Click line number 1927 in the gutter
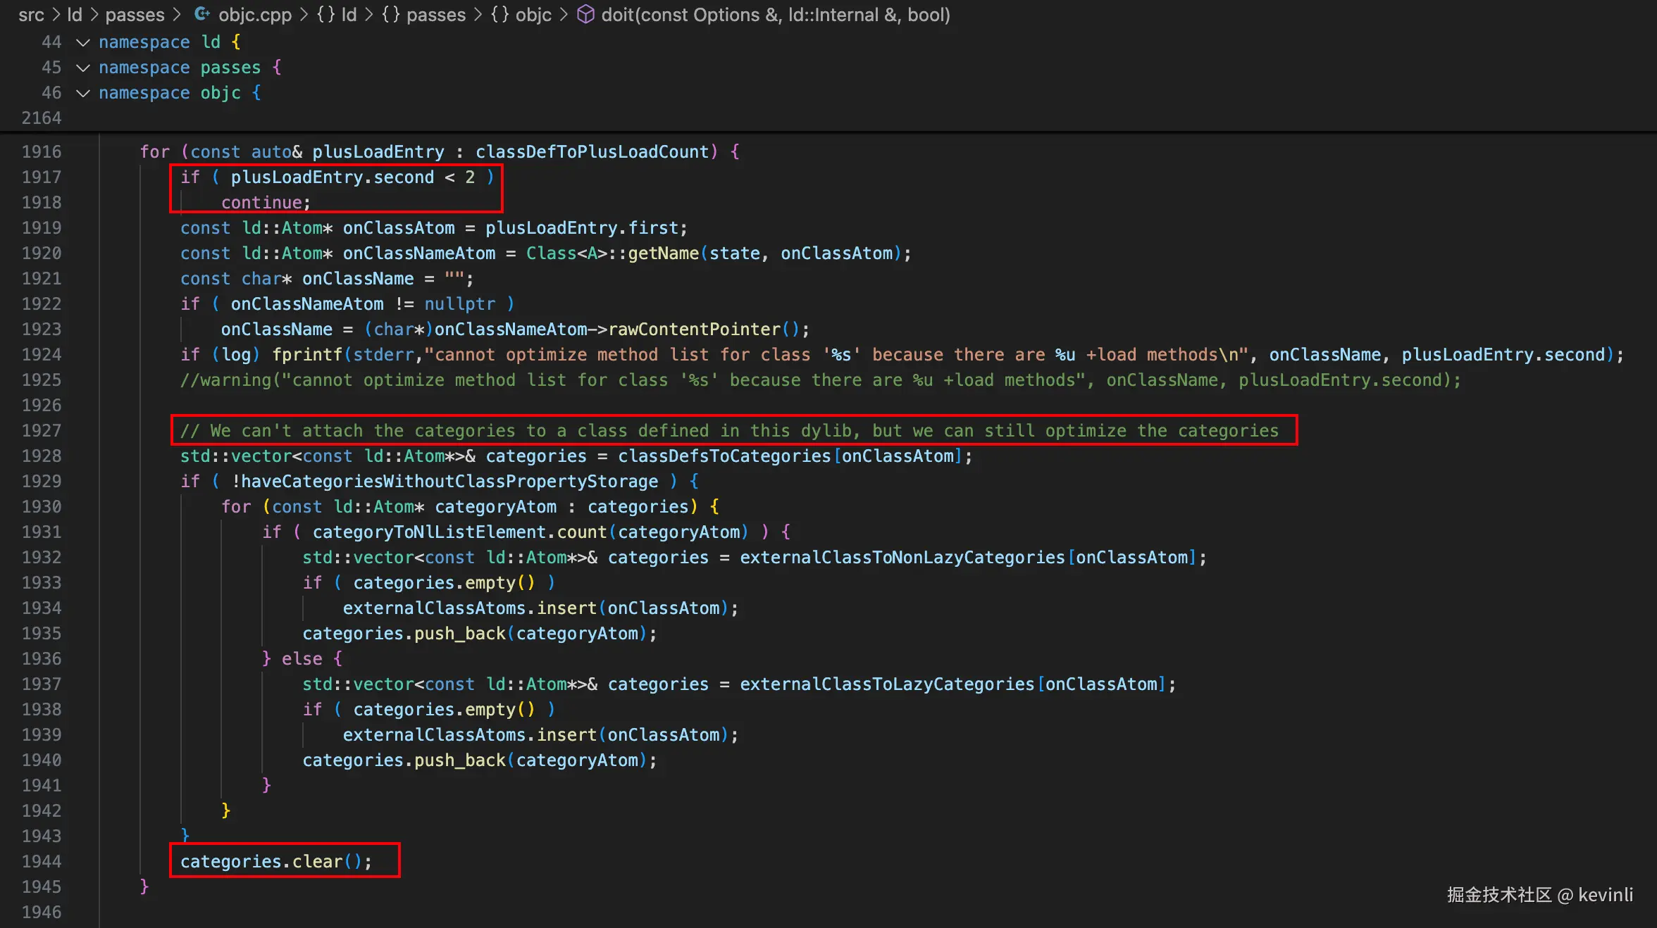1657x928 pixels. (x=42, y=430)
